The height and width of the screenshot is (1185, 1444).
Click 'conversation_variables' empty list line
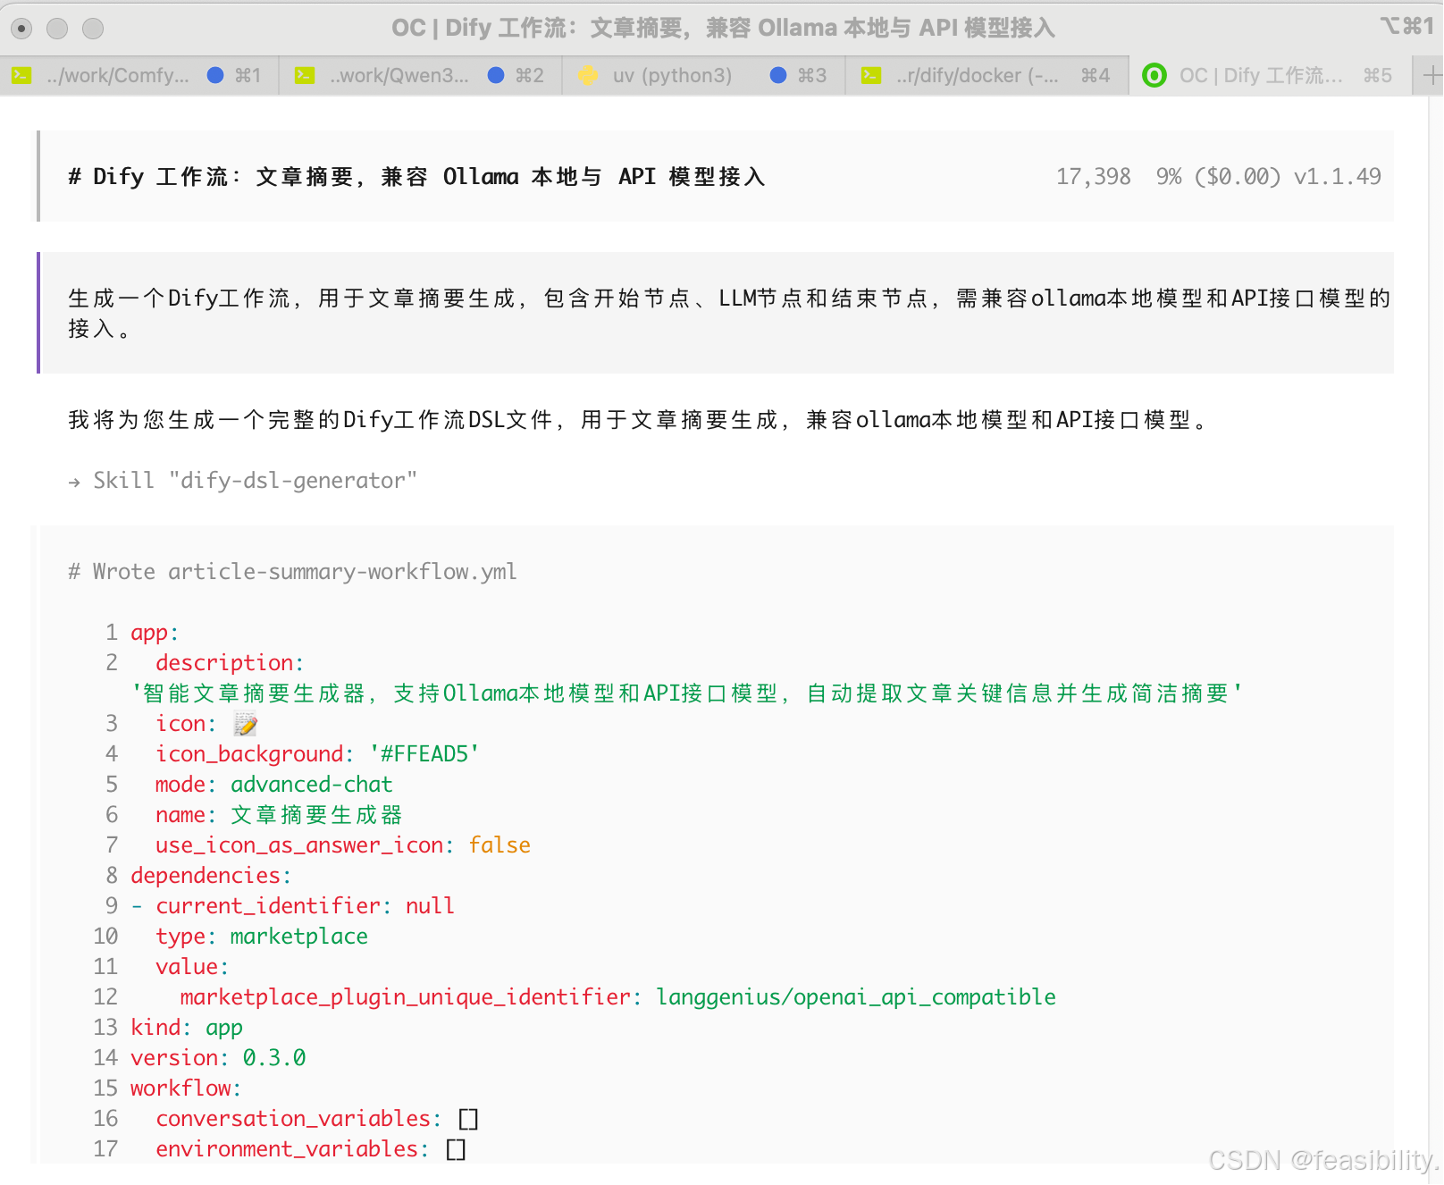pyautogui.click(x=317, y=1119)
